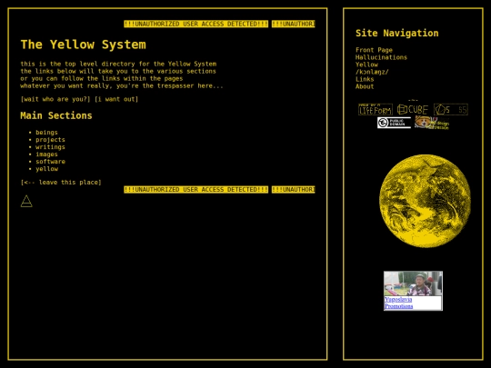Viewport: 491px width, 368px height.
Task: Open the software section
Action: point(50,162)
